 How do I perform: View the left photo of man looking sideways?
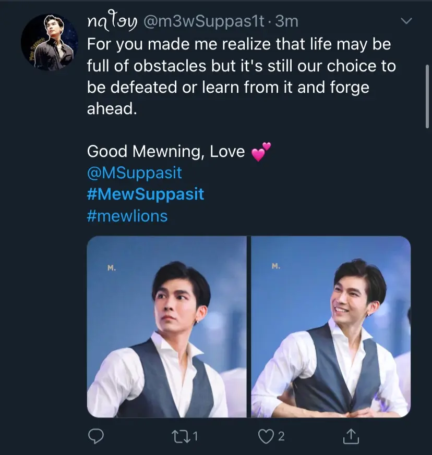(x=166, y=326)
